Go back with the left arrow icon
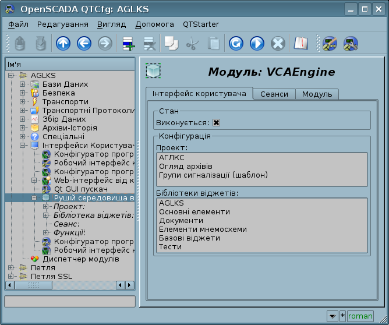 pyautogui.click(x=84, y=44)
